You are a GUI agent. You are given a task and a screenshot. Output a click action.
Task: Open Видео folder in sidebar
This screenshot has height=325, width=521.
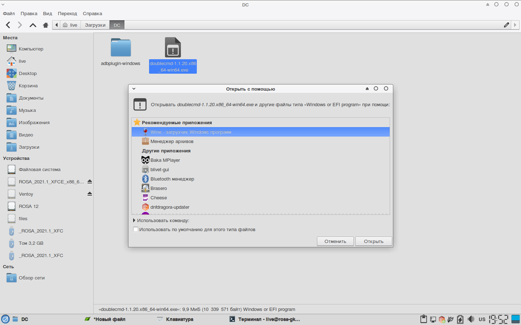point(26,135)
